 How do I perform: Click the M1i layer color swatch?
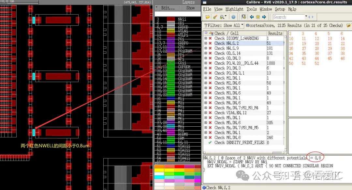171,98
